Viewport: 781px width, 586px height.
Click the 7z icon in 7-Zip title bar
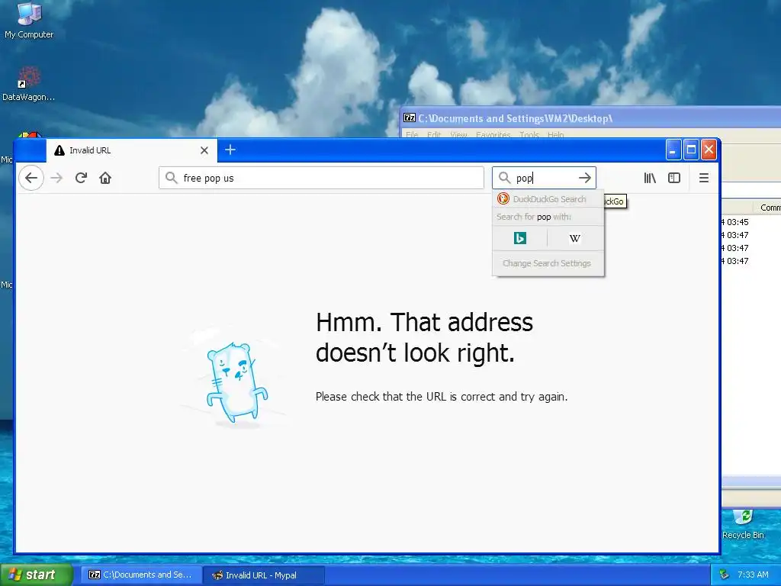coord(410,118)
